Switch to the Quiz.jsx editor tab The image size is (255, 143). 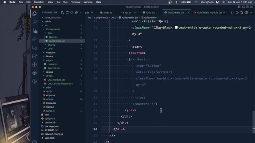click(x=150, y=12)
